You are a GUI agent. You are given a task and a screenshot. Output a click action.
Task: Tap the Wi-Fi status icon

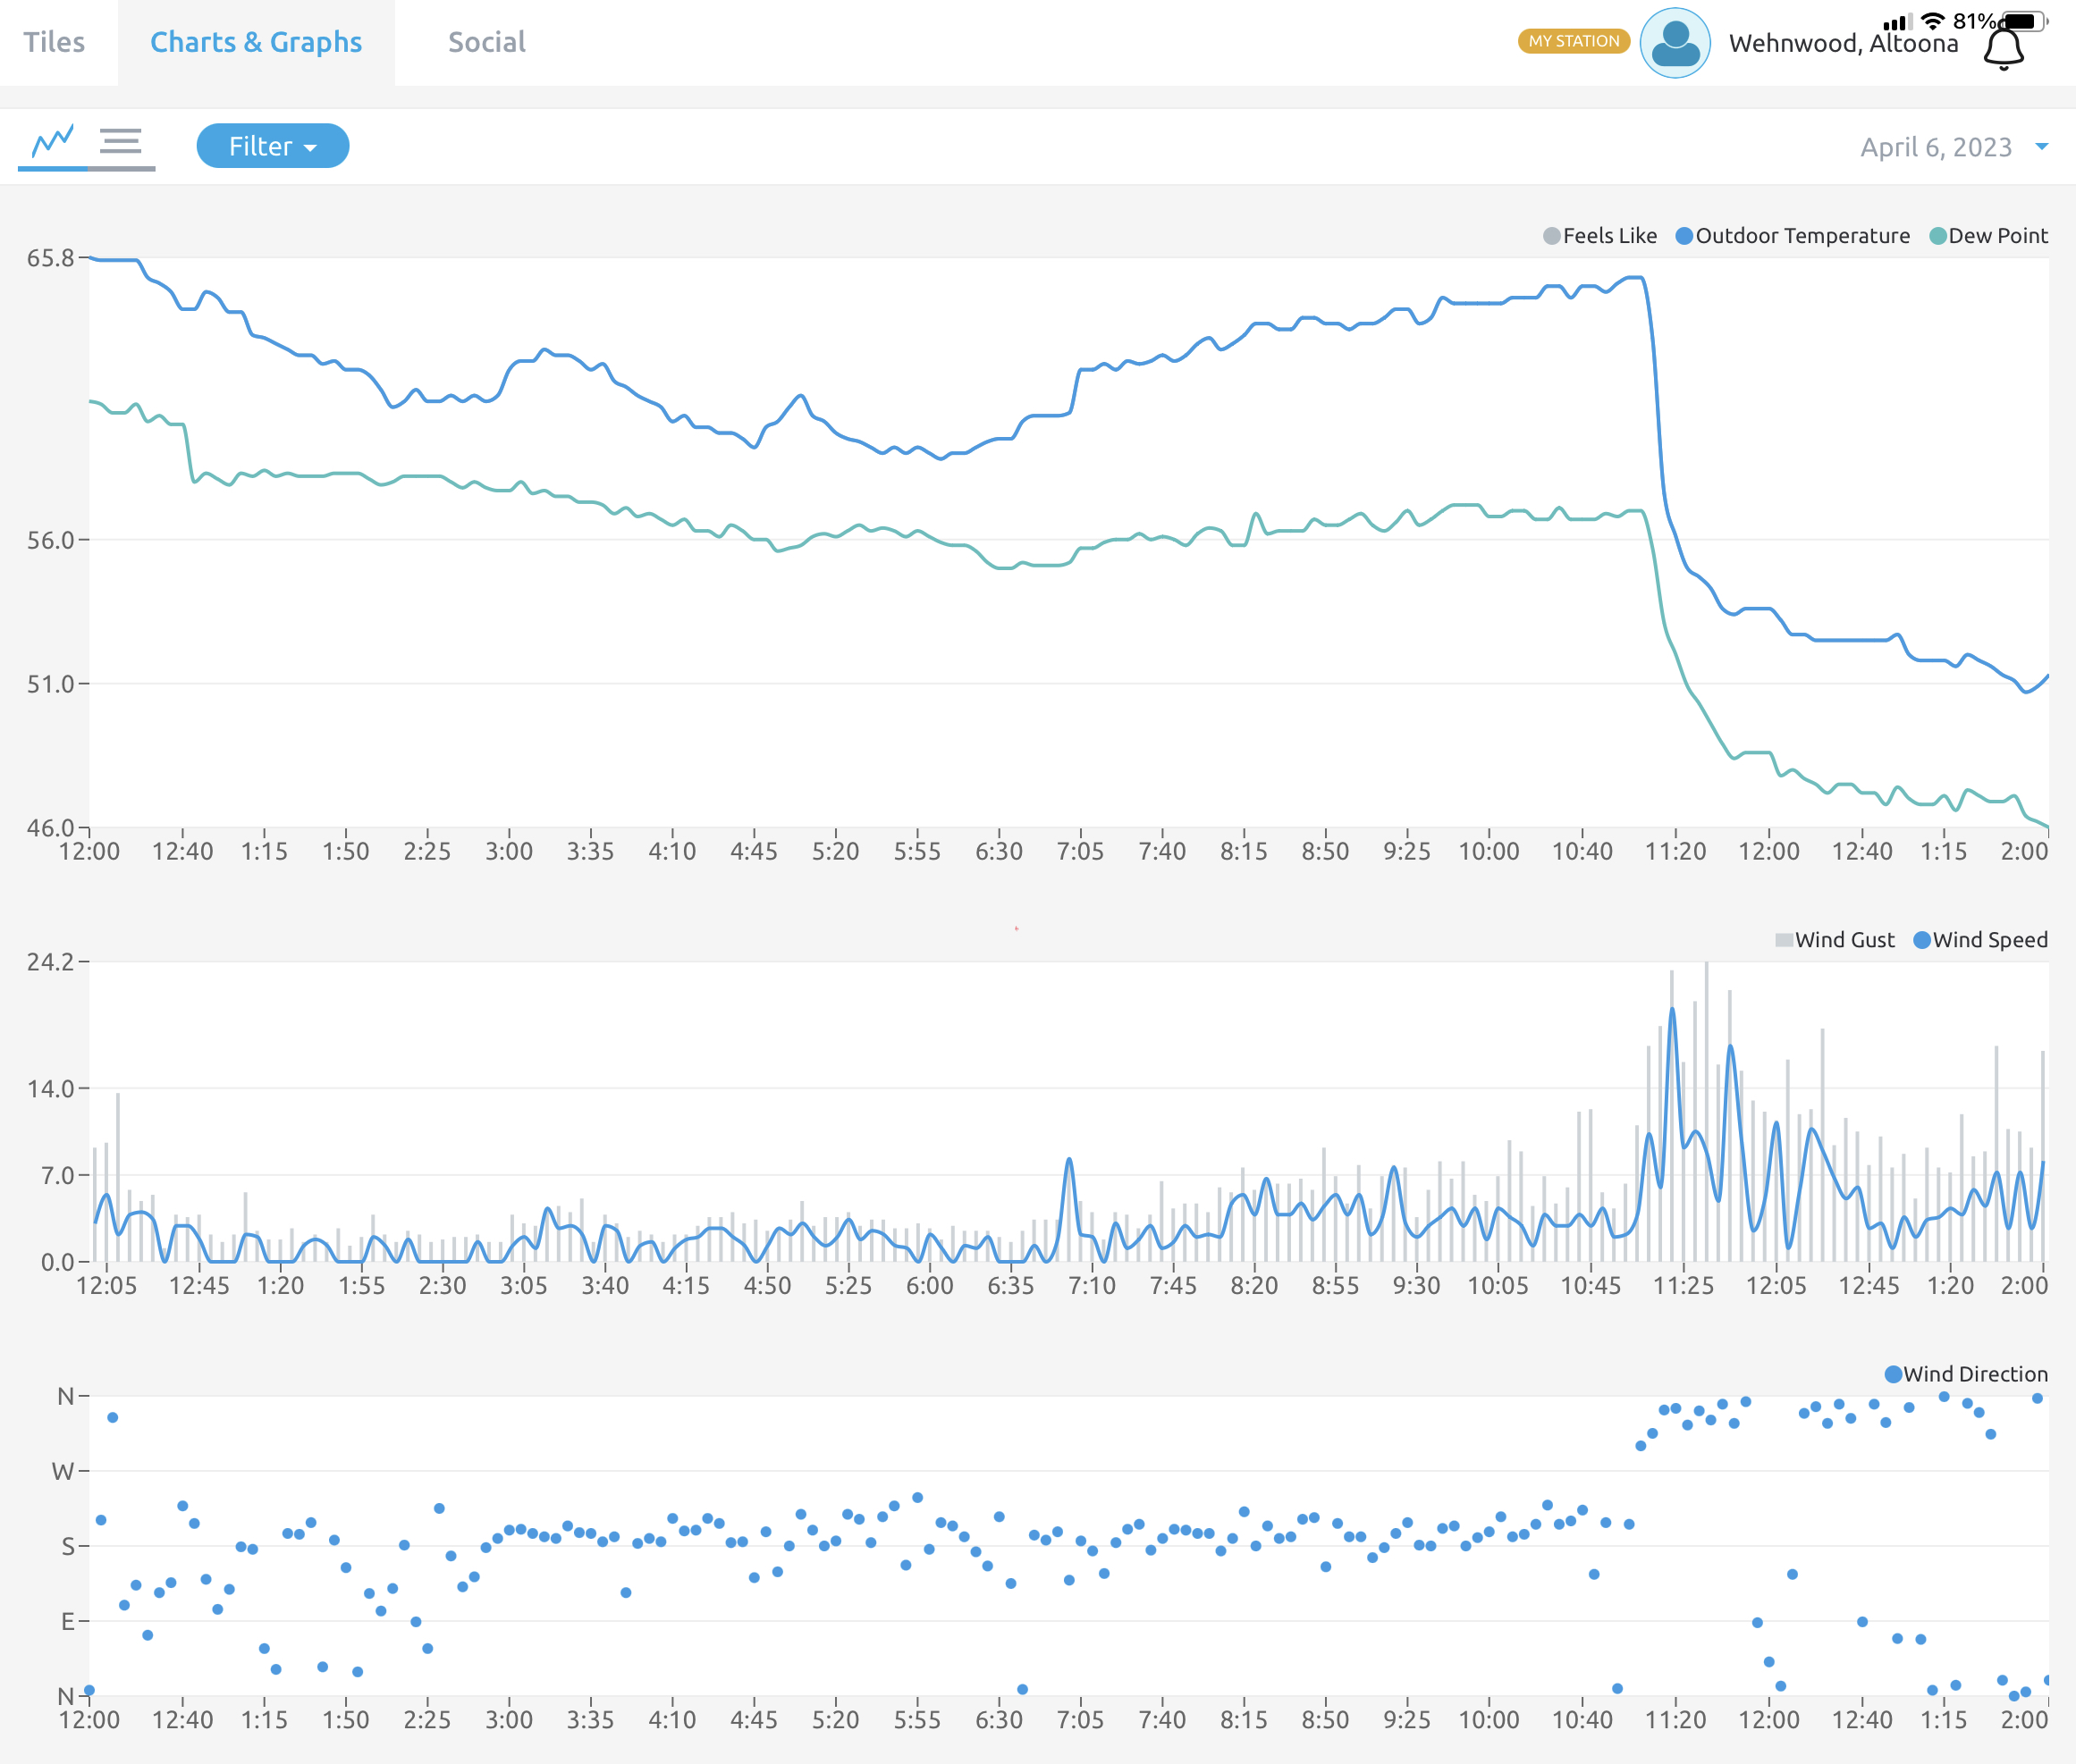point(1933,21)
